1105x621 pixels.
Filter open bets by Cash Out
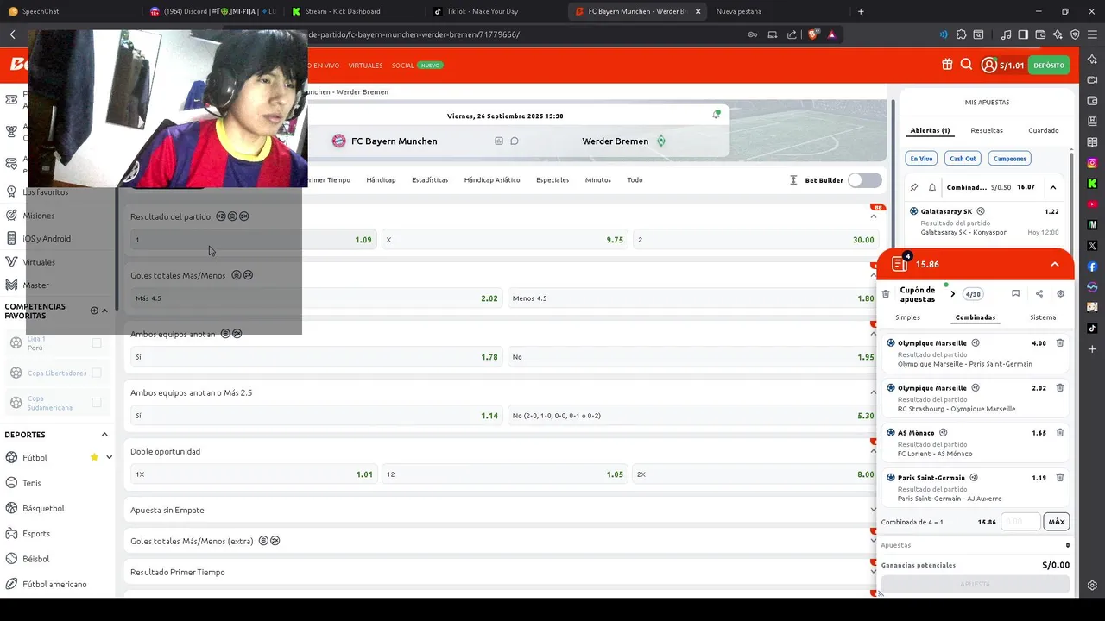coord(963,159)
